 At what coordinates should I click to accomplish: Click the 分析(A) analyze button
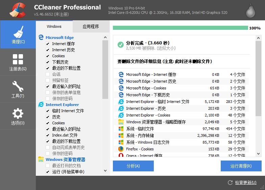point(133,166)
